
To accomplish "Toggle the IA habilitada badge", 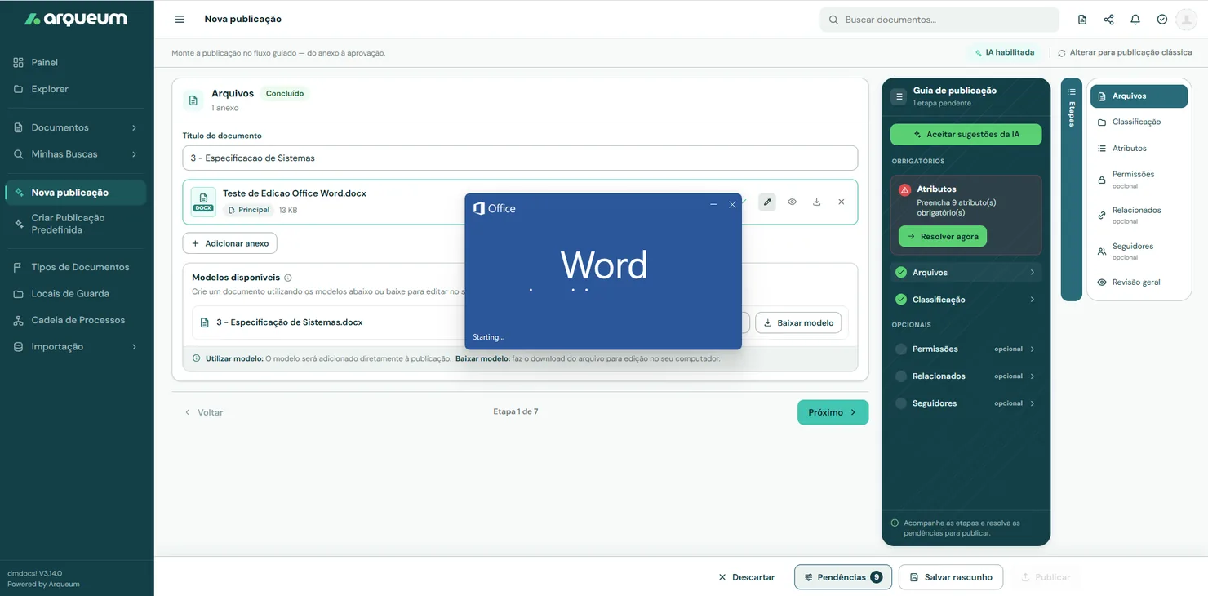I will click(1004, 52).
